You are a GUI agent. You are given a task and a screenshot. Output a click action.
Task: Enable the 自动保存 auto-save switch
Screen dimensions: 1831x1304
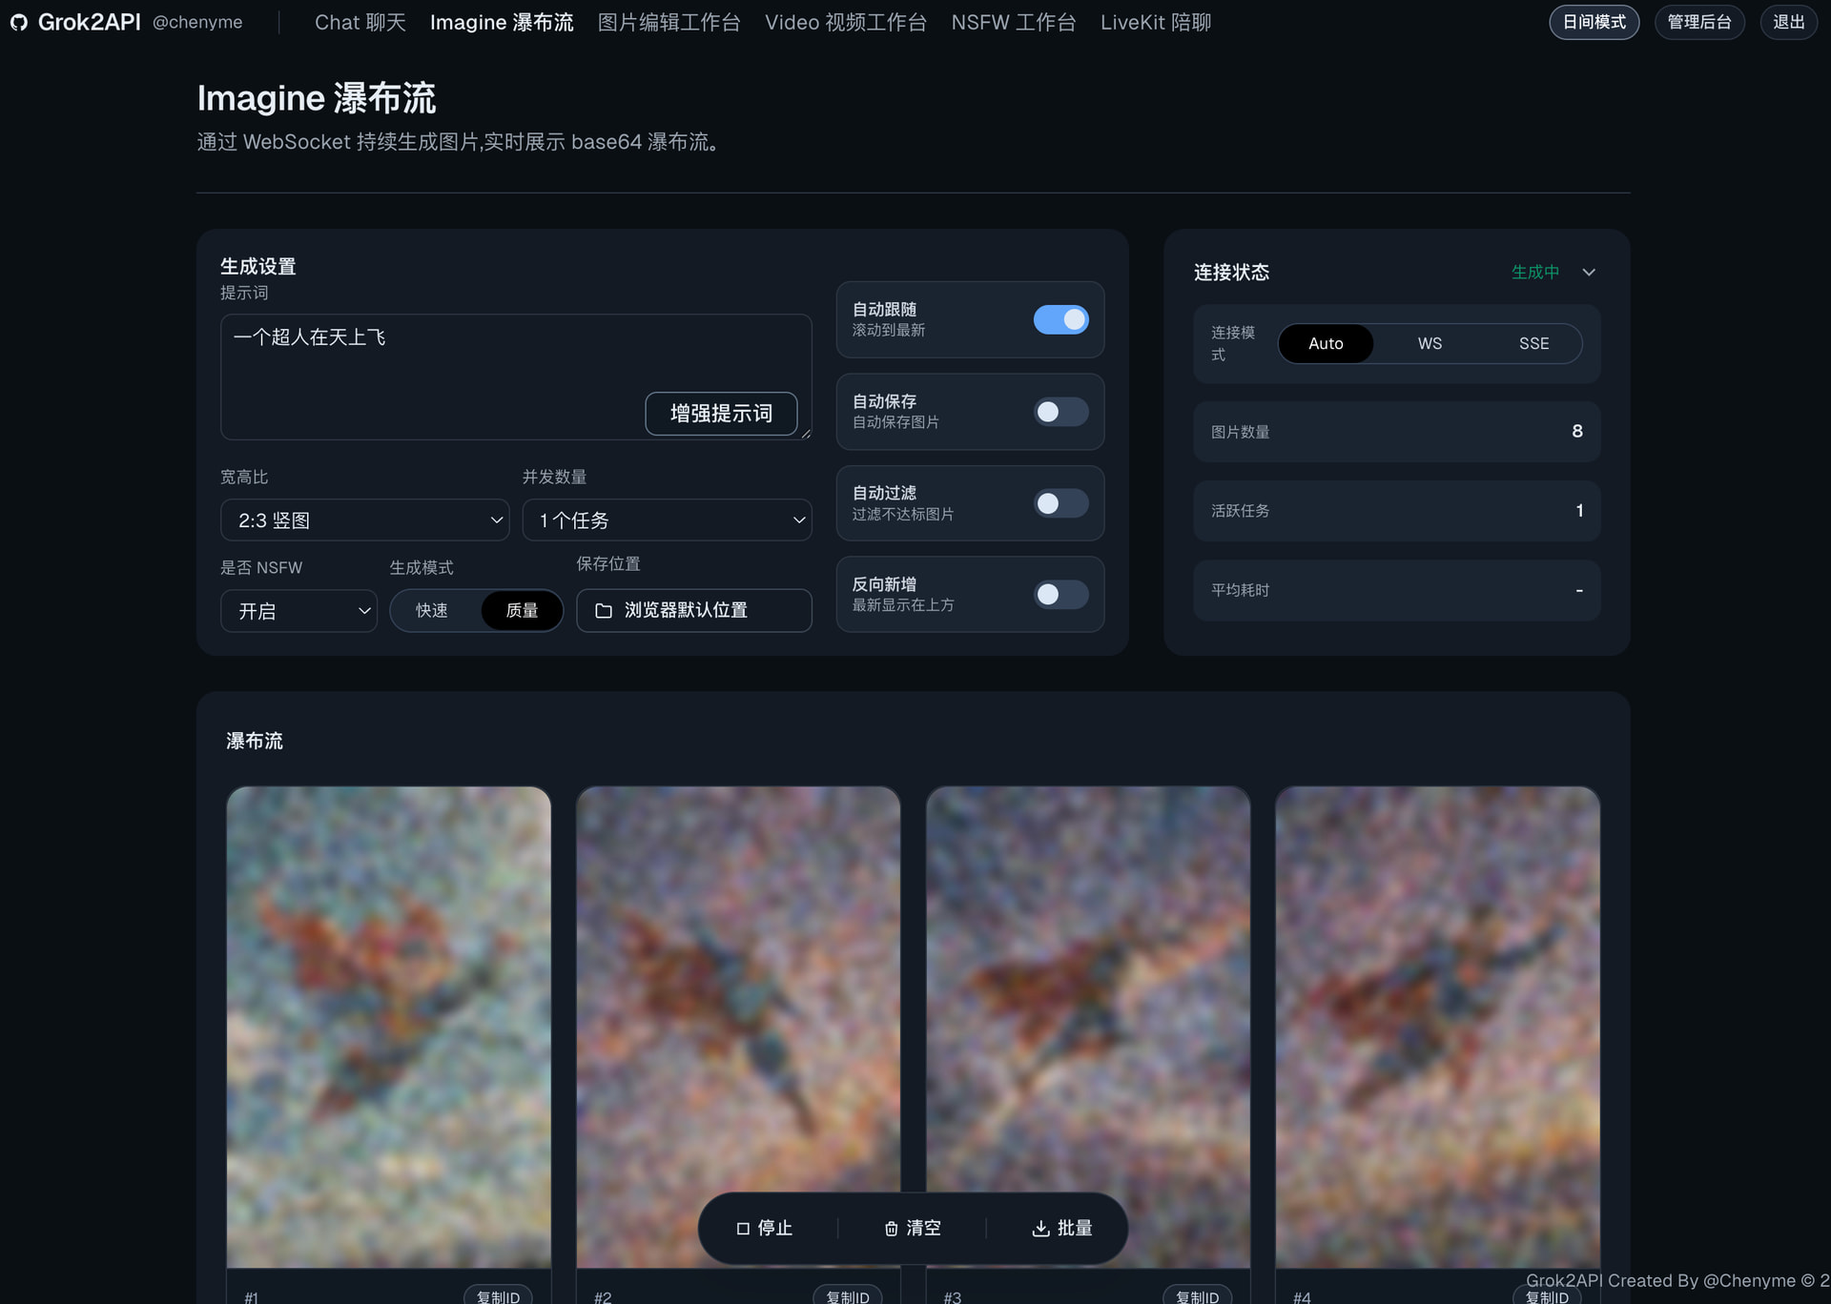(x=1060, y=412)
